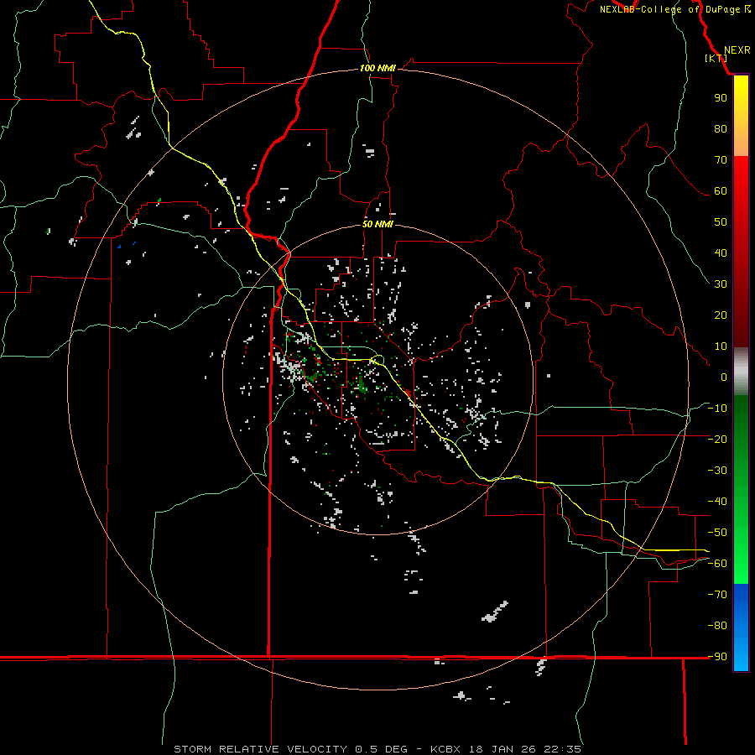The height and width of the screenshot is (755, 755).
Task: Select the -30 knot scale label
Action: pyautogui.click(x=717, y=471)
